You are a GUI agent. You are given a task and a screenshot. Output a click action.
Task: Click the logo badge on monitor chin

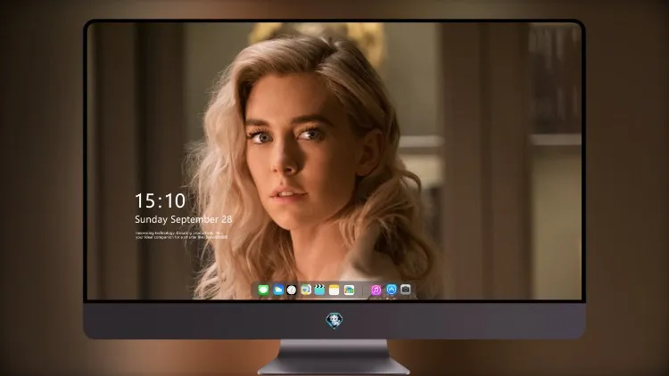point(334,321)
